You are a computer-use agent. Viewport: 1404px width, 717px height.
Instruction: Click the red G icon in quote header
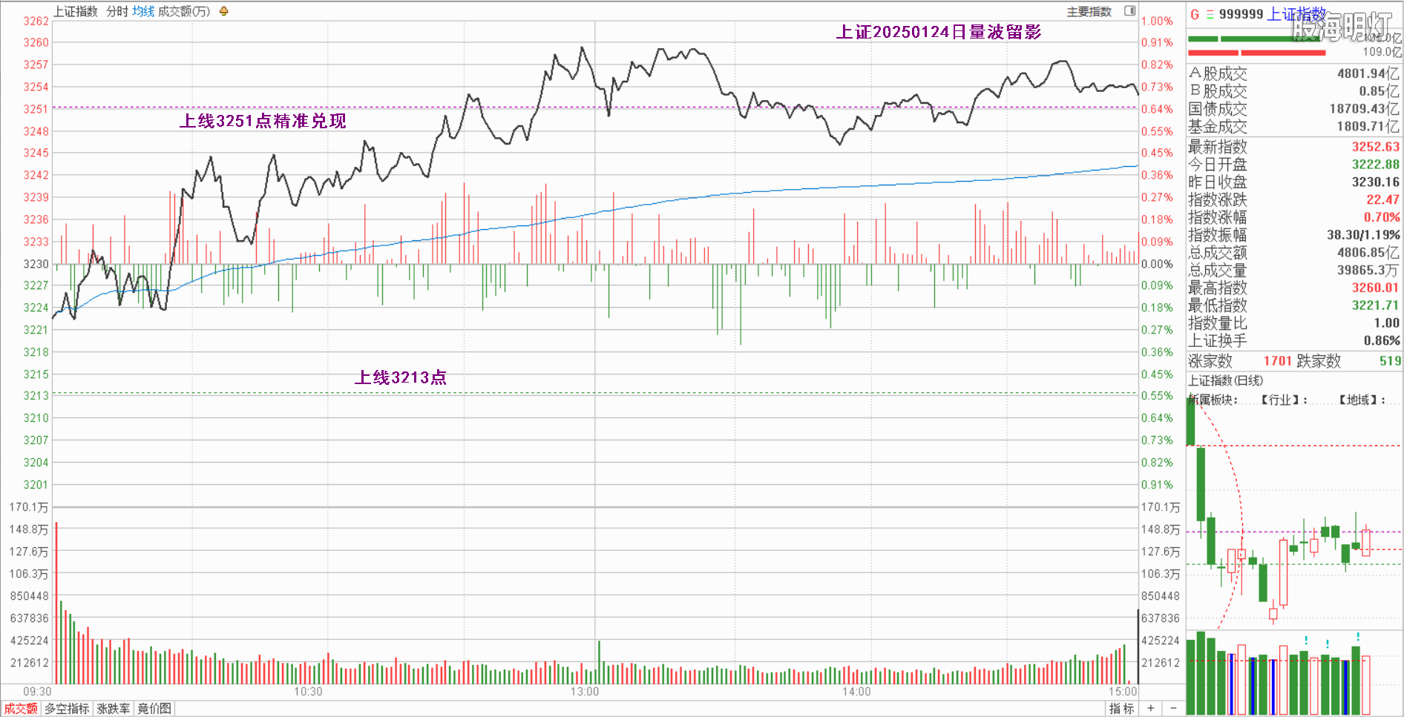(1195, 14)
